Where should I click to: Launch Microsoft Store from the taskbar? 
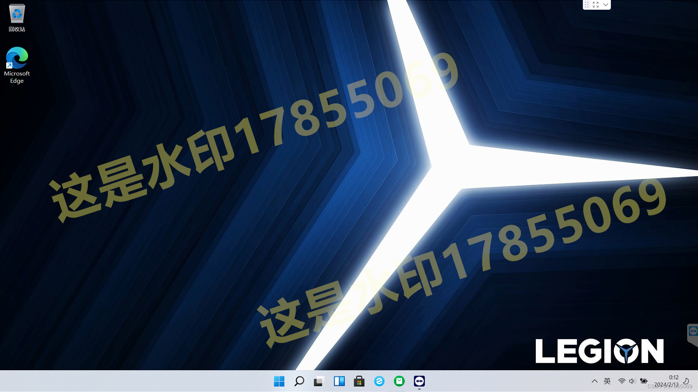(359, 381)
